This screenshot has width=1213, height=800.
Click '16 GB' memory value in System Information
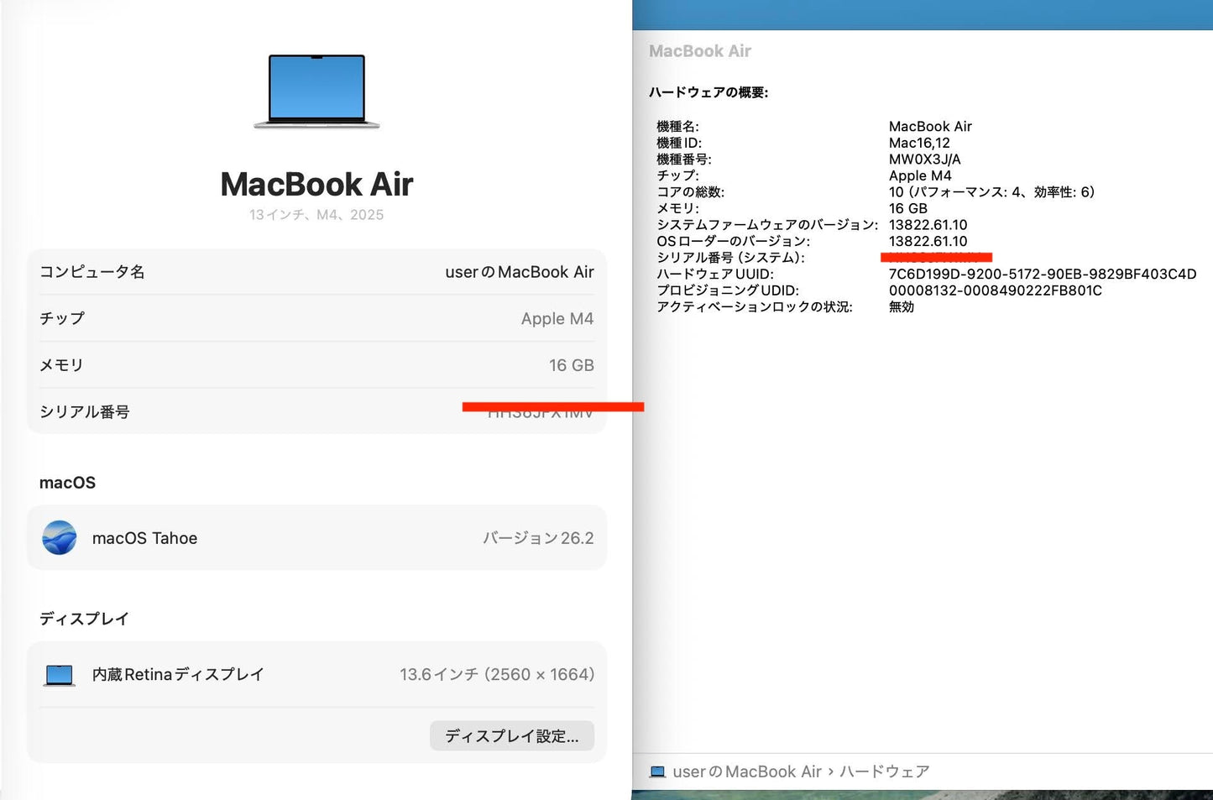(x=908, y=208)
